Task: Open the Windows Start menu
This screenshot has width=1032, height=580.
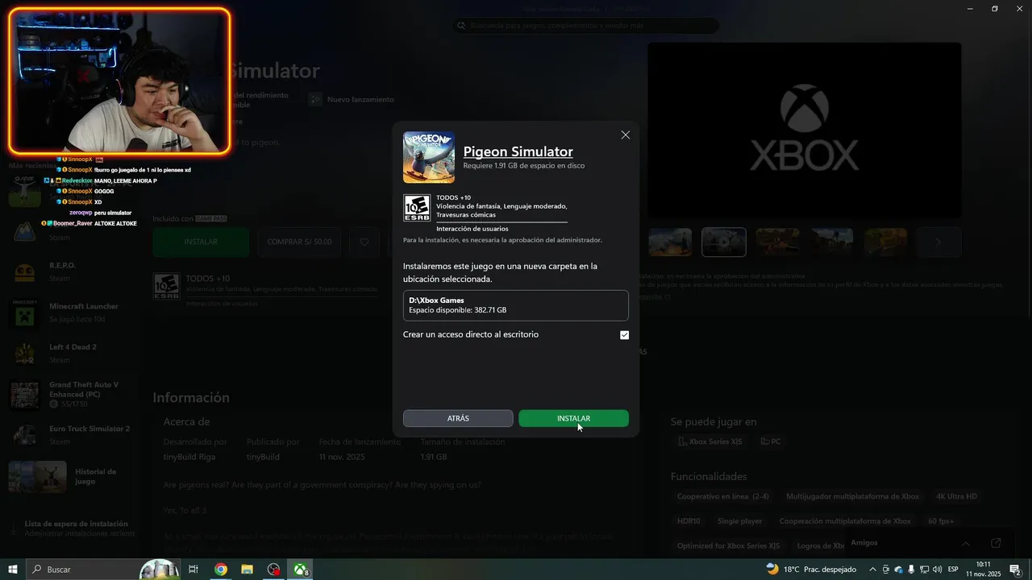Action: coord(13,570)
